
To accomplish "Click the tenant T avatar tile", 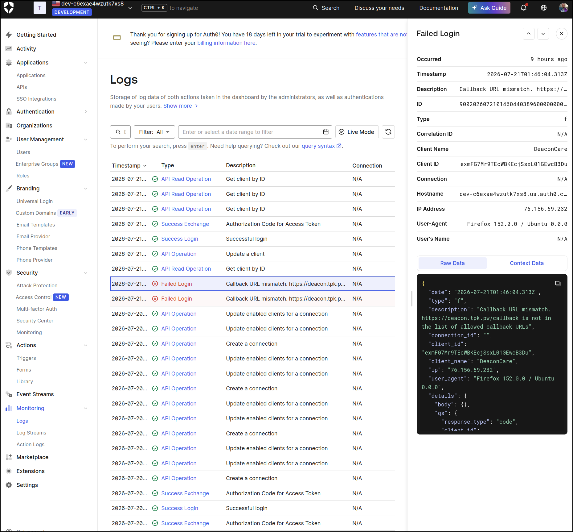I will tap(40, 8).
